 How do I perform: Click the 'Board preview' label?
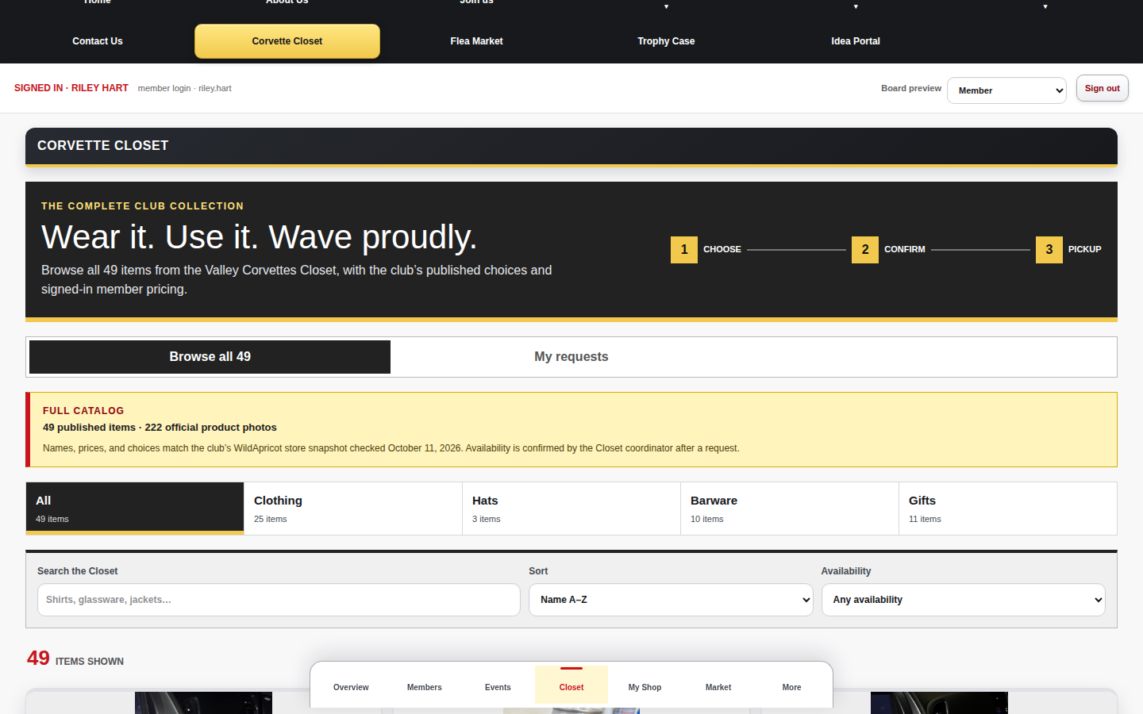(x=911, y=88)
